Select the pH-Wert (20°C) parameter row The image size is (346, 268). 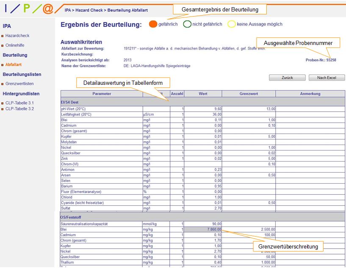click(x=203, y=109)
